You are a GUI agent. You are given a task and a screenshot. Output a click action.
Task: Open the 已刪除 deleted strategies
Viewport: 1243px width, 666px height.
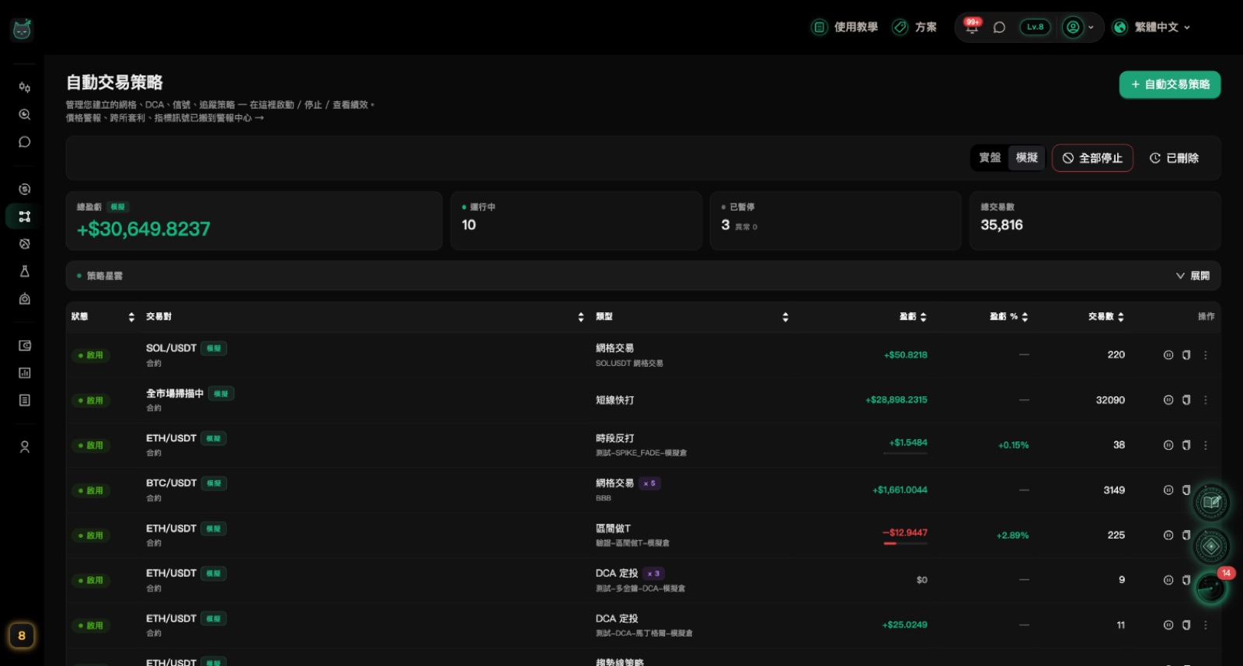tap(1174, 158)
